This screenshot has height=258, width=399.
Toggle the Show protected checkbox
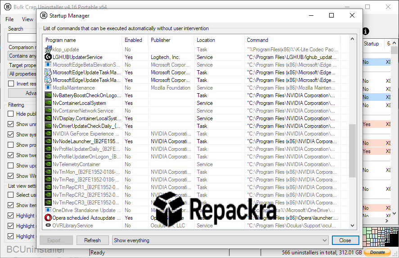click(11, 145)
